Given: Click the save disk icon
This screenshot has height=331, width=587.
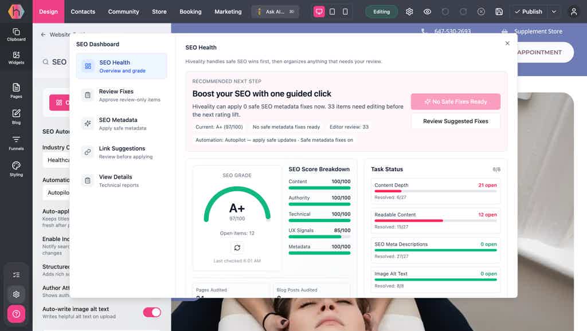Looking at the screenshot, I should (x=499, y=11).
